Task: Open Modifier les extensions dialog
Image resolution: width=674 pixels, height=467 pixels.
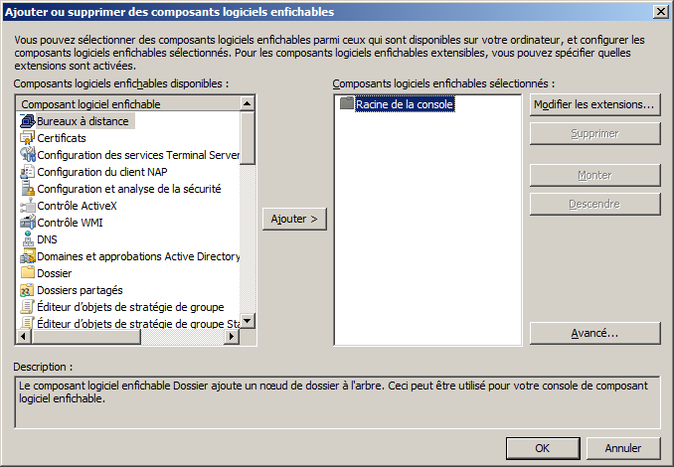Action: click(594, 104)
